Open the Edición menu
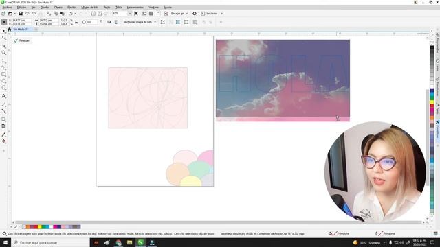 (21, 8)
